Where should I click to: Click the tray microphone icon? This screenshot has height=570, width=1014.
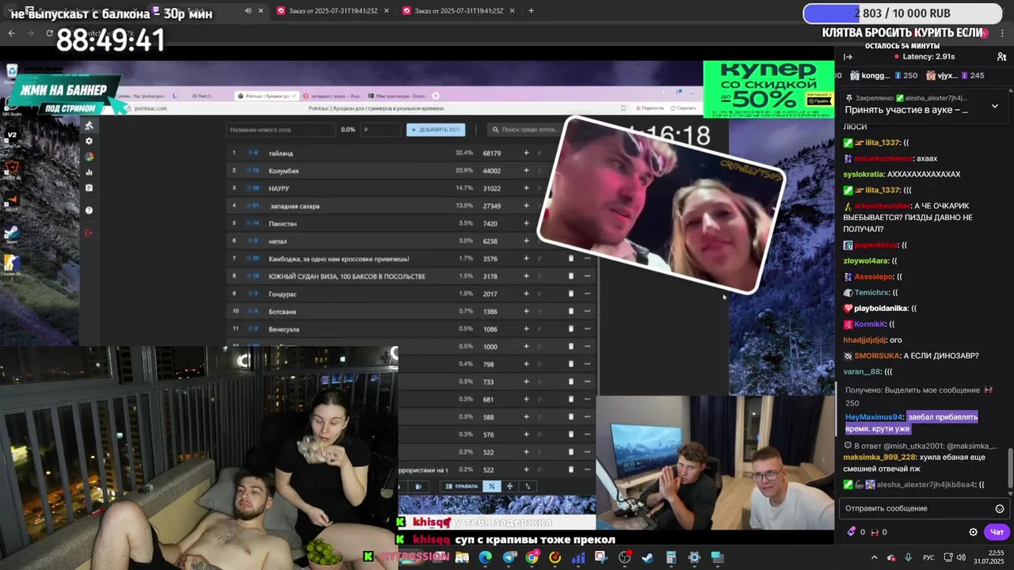pos(909,557)
